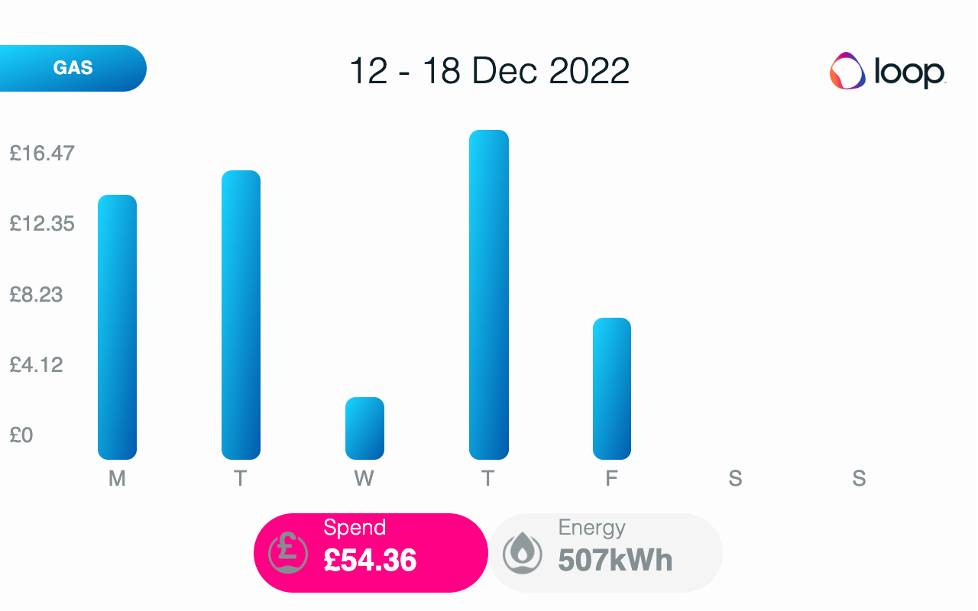The image size is (978, 611).
Task: Open the date range '12 - 18 Dec 2022'
Action: pos(489,71)
